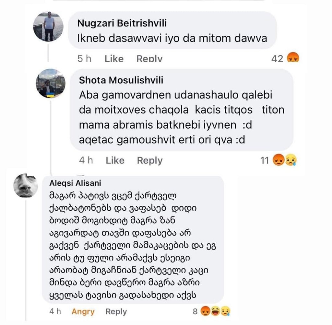Click the angry emoji on Aleqsi's comment
Image resolution: width=332 pixels, height=325 pixels.
[205, 312]
